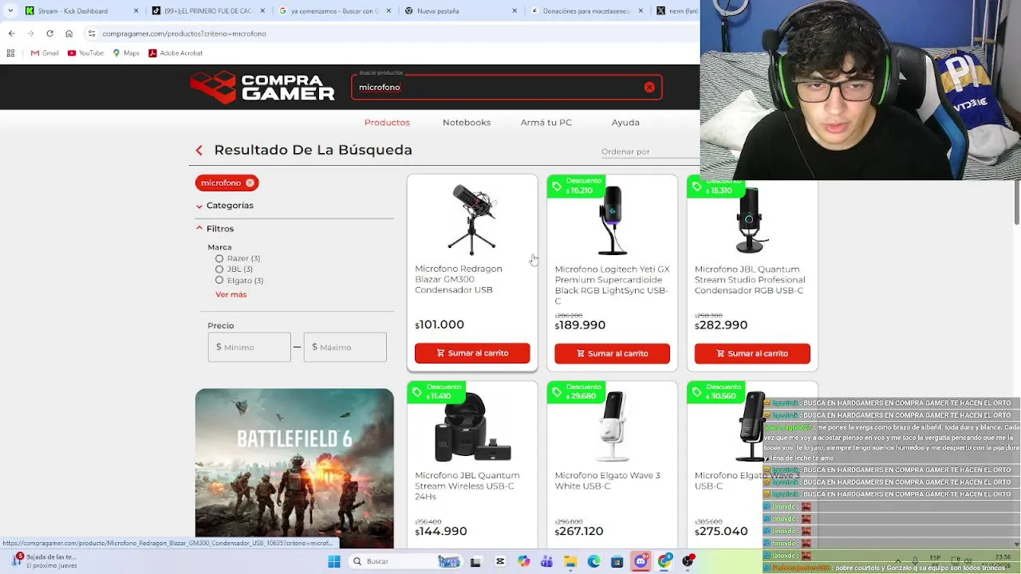Open Microsoft Teams from taskbar
Image resolution: width=1021 pixels, height=574 pixels.
point(546,561)
